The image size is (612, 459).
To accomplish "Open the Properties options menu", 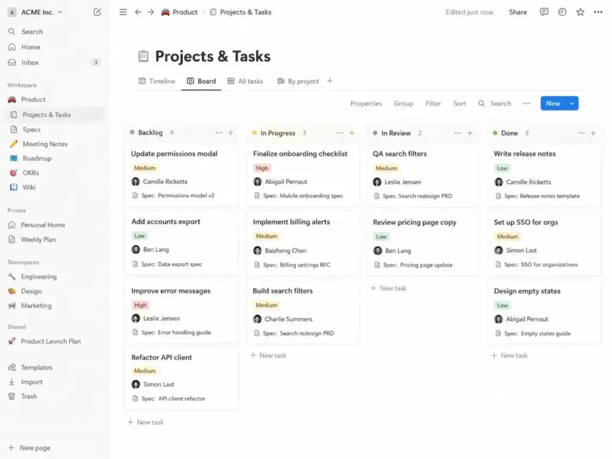I will tap(366, 103).
